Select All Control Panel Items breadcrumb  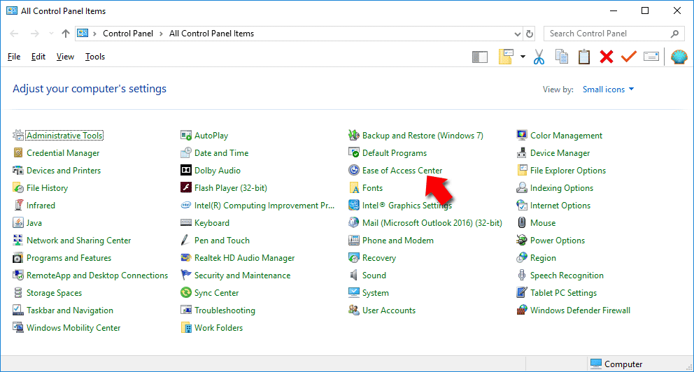point(211,34)
